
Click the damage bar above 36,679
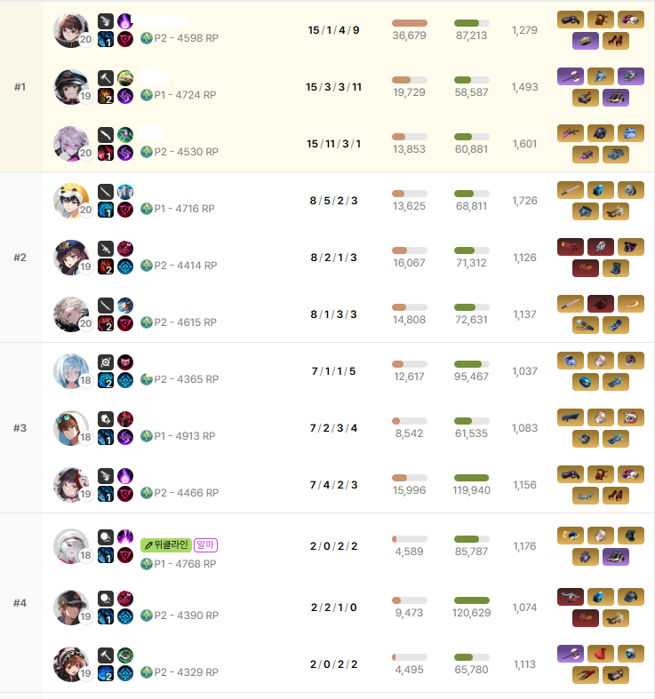[x=410, y=23]
